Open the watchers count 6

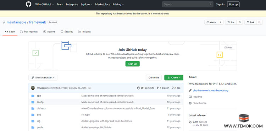[221, 22]
